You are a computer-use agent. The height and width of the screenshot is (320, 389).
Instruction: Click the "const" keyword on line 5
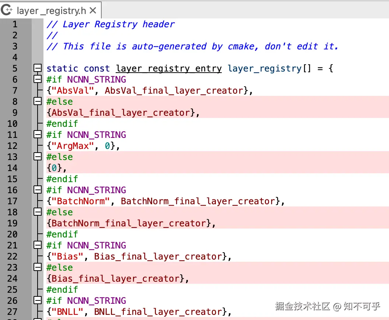coord(97,69)
